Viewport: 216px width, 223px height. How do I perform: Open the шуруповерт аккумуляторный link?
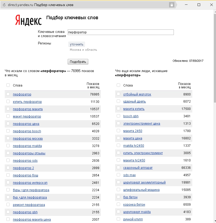pos(144,183)
